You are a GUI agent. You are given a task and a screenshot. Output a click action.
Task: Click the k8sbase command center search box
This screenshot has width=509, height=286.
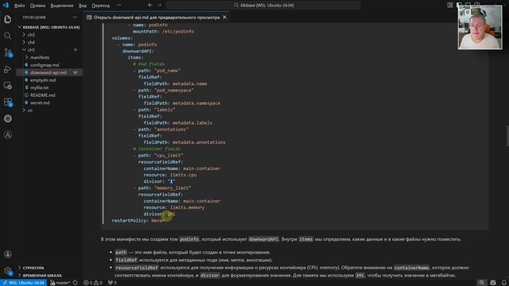[x=263, y=6]
